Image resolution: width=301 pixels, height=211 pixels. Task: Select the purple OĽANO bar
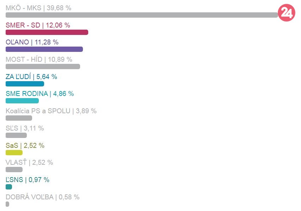click(x=44, y=49)
